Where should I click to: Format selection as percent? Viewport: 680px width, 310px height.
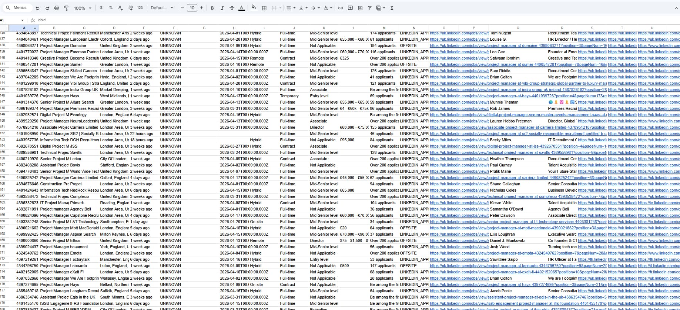111,8
